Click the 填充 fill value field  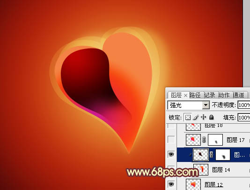(244, 118)
